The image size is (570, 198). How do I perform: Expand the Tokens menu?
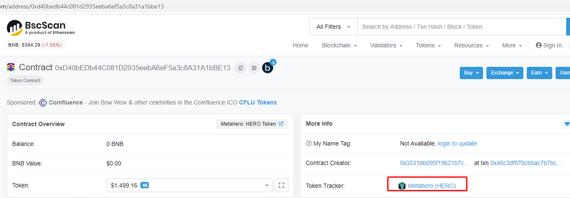428,45
